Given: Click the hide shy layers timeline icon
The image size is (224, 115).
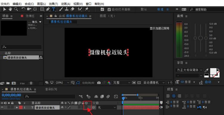Looking at the screenshot, I should [96, 96].
